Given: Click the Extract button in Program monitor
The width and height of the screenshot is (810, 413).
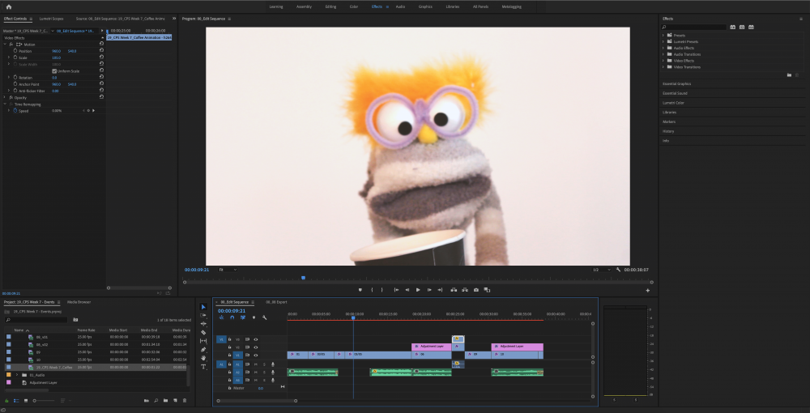Looking at the screenshot, I should click(x=465, y=290).
